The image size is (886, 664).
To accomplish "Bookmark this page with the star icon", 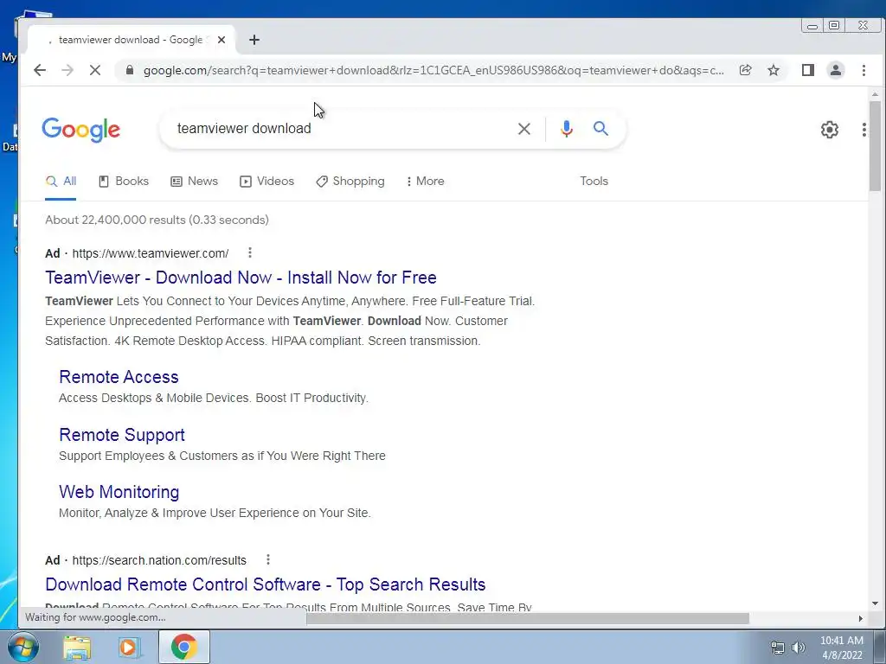I will pyautogui.click(x=774, y=70).
